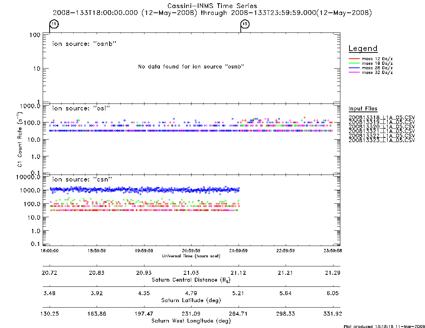Click the 3.92 latitude value
This screenshot has width=425, height=328.
point(97,293)
